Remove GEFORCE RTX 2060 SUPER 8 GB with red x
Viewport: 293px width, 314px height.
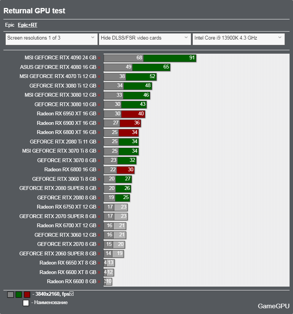[99, 254]
